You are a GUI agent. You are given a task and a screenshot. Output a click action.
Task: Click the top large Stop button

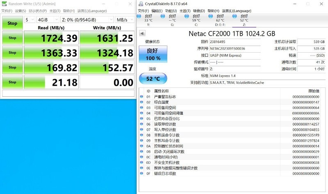[x=12, y=23]
